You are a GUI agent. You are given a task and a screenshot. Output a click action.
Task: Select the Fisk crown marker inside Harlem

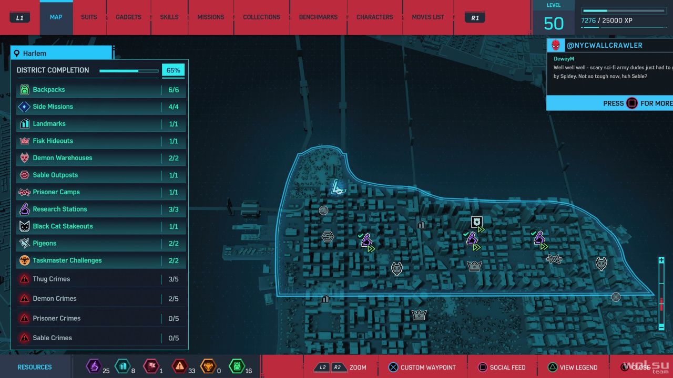(x=475, y=266)
